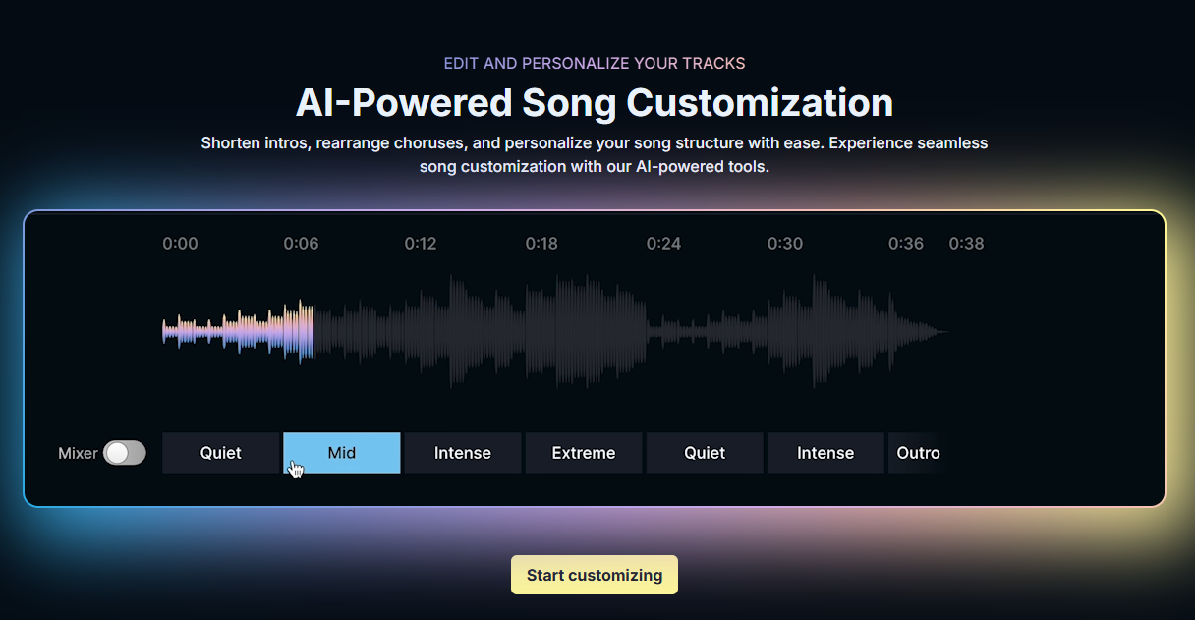The image size is (1195, 620).
Task: Click the AI-Powered Song Customization heading
Action: click(594, 102)
